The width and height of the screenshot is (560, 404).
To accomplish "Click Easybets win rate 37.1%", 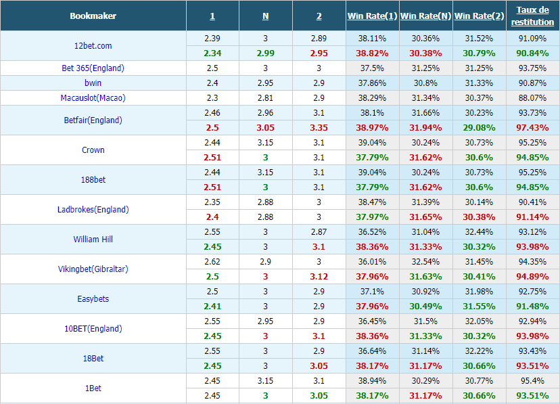I will (x=372, y=292).
